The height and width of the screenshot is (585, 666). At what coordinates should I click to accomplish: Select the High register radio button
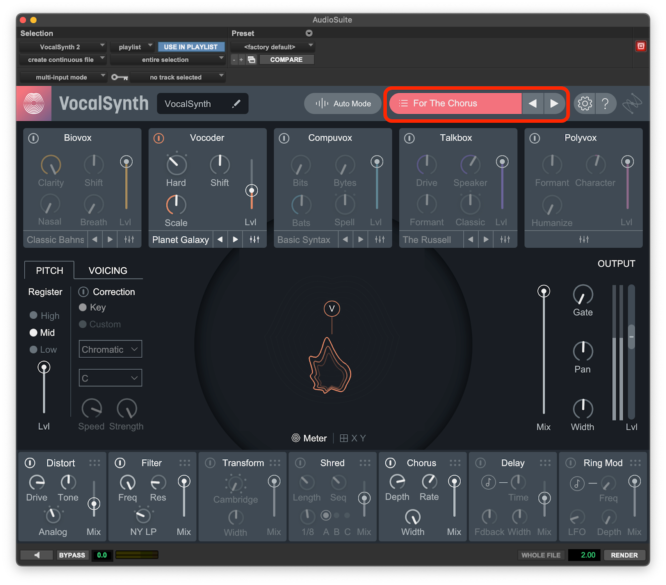click(x=34, y=316)
